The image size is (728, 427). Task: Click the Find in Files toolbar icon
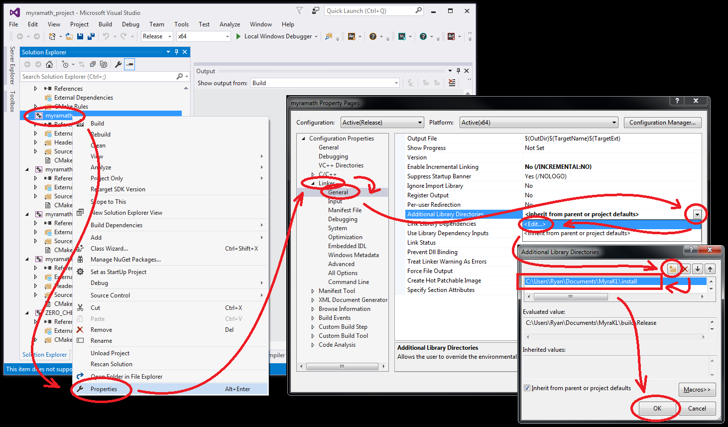point(329,36)
